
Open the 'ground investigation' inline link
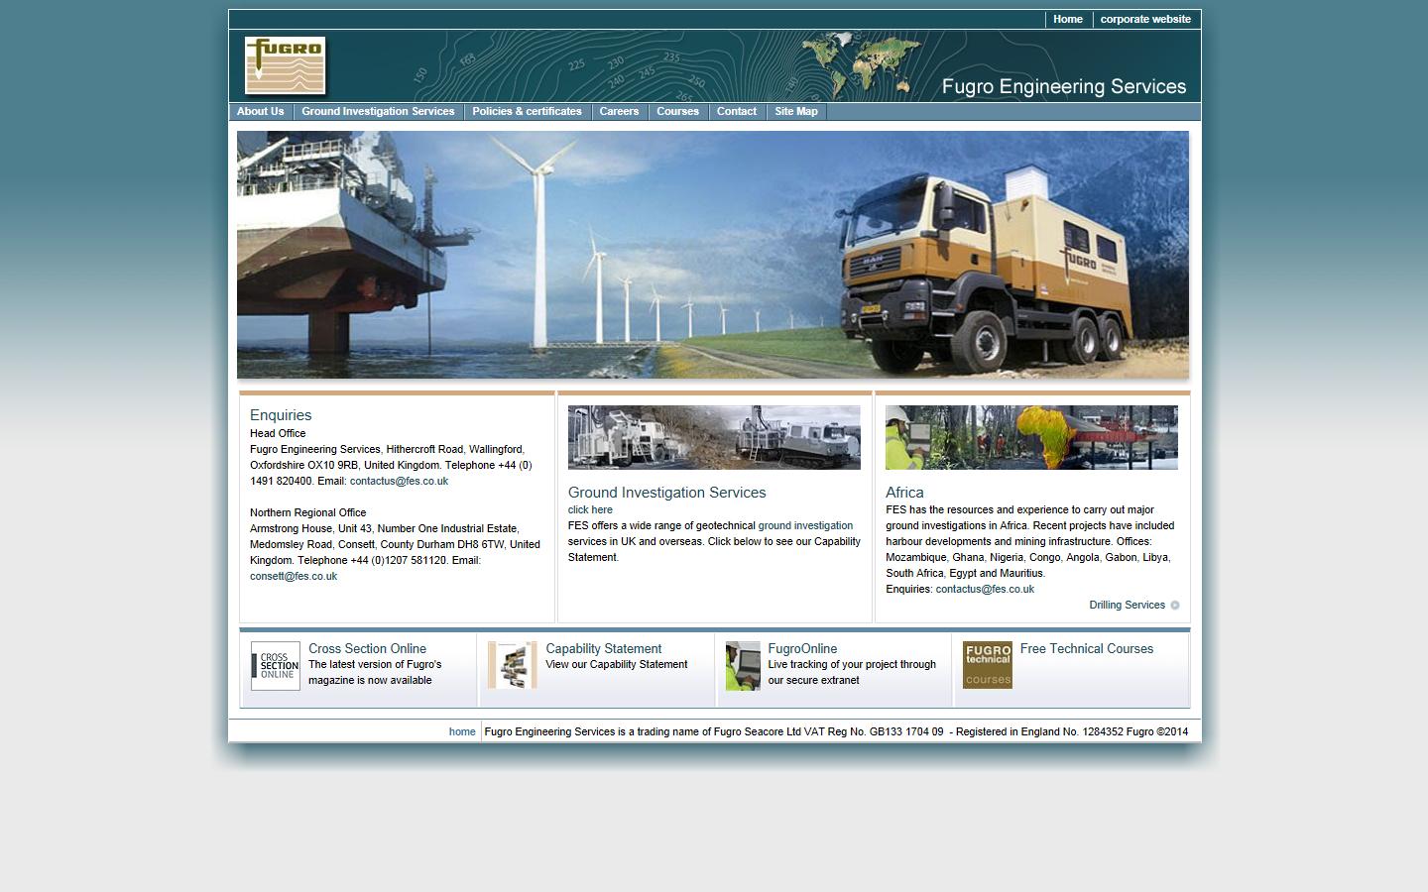coord(805,526)
